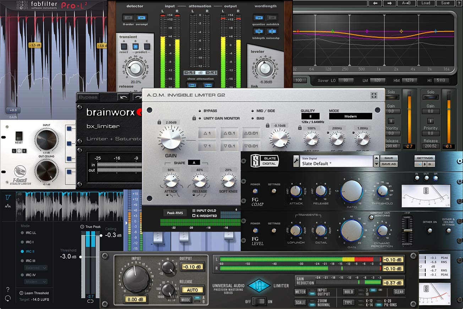463x309 pixels.
Task: Click the Slate Digital wrench preset icon
Action: (296, 161)
